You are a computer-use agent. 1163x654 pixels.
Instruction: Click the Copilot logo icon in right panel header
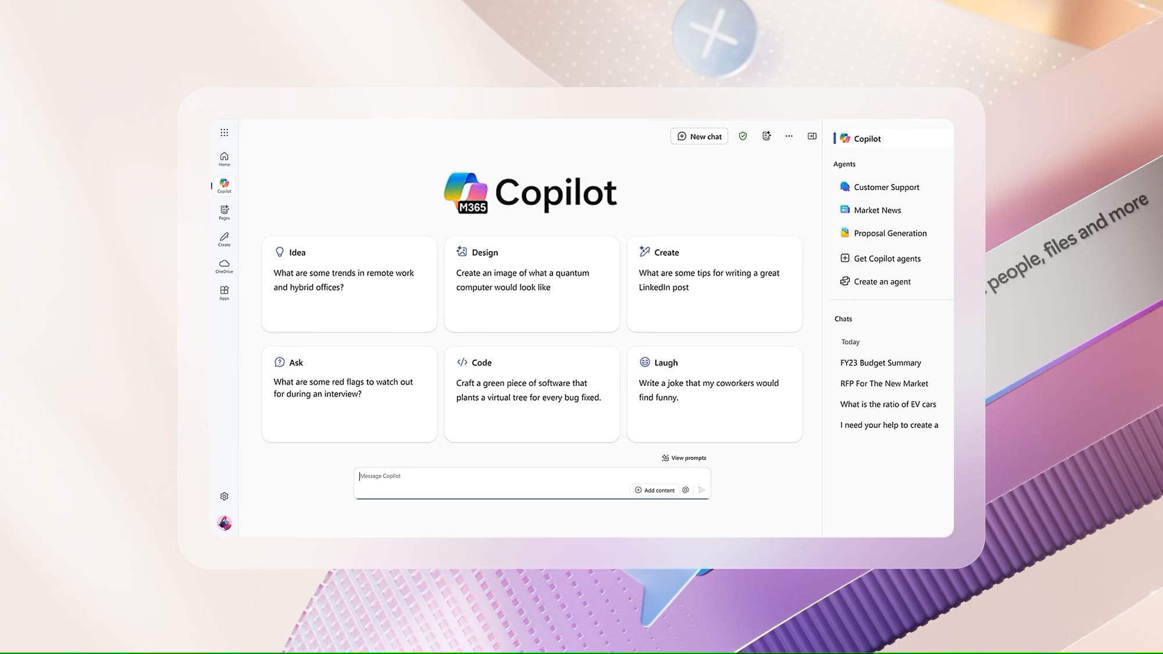tap(845, 138)
